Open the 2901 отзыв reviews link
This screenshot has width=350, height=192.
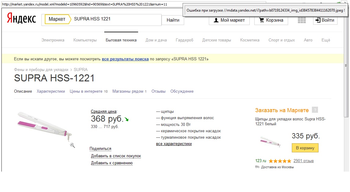coord(304,161)
